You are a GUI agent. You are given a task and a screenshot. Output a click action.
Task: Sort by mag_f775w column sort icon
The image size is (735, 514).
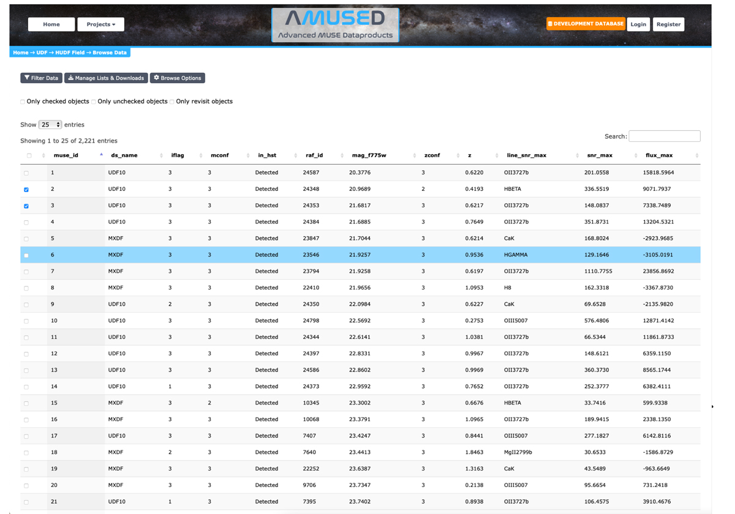tap(415, 155)
